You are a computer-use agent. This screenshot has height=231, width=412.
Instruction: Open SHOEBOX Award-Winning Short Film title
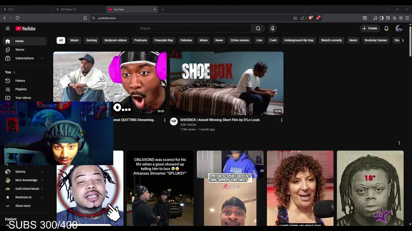click(220, 120)
